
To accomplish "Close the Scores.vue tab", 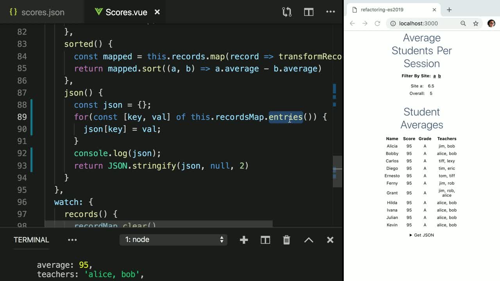I will click(x=157, y=12).
